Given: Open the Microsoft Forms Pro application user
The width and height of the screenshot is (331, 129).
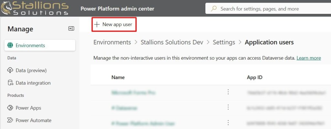Looking at the screenshot, I should (133, 93).
